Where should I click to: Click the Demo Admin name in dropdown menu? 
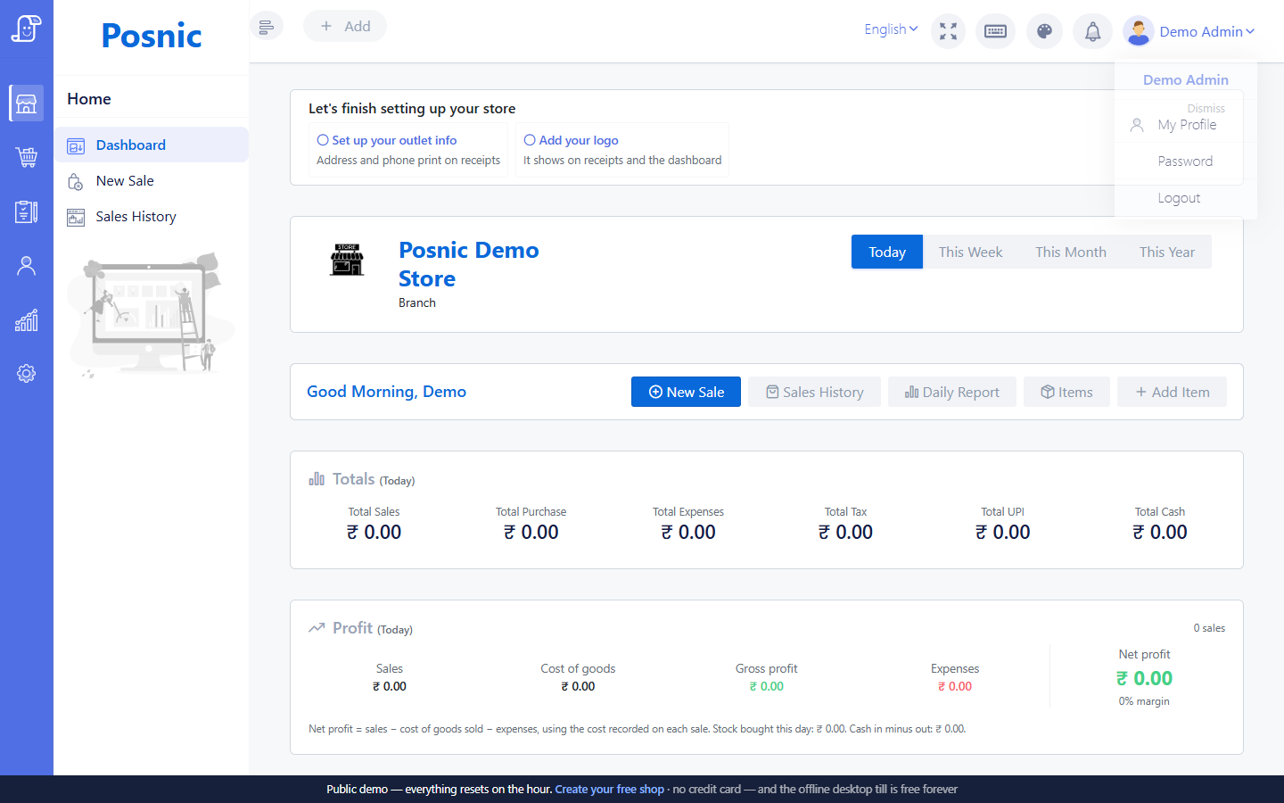tap(1185, 79)
